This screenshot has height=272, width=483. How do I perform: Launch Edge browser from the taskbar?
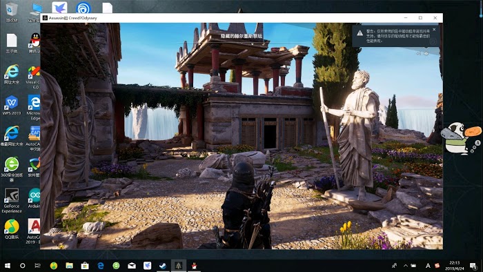101,266
